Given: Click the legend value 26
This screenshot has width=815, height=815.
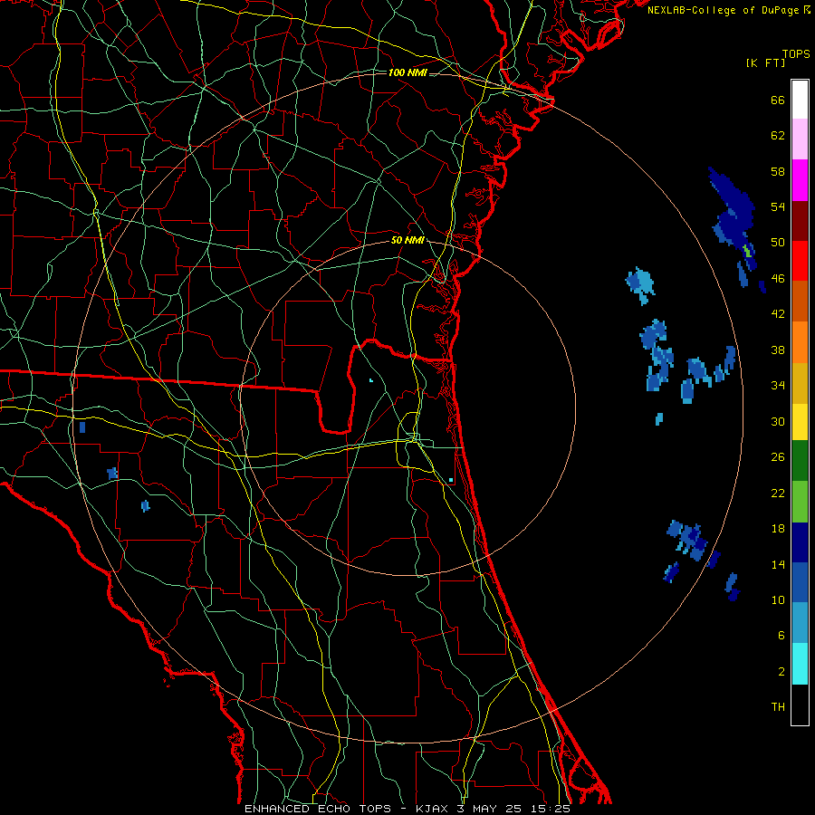Looking at the screenshot, I should click(x=778, y=457).
